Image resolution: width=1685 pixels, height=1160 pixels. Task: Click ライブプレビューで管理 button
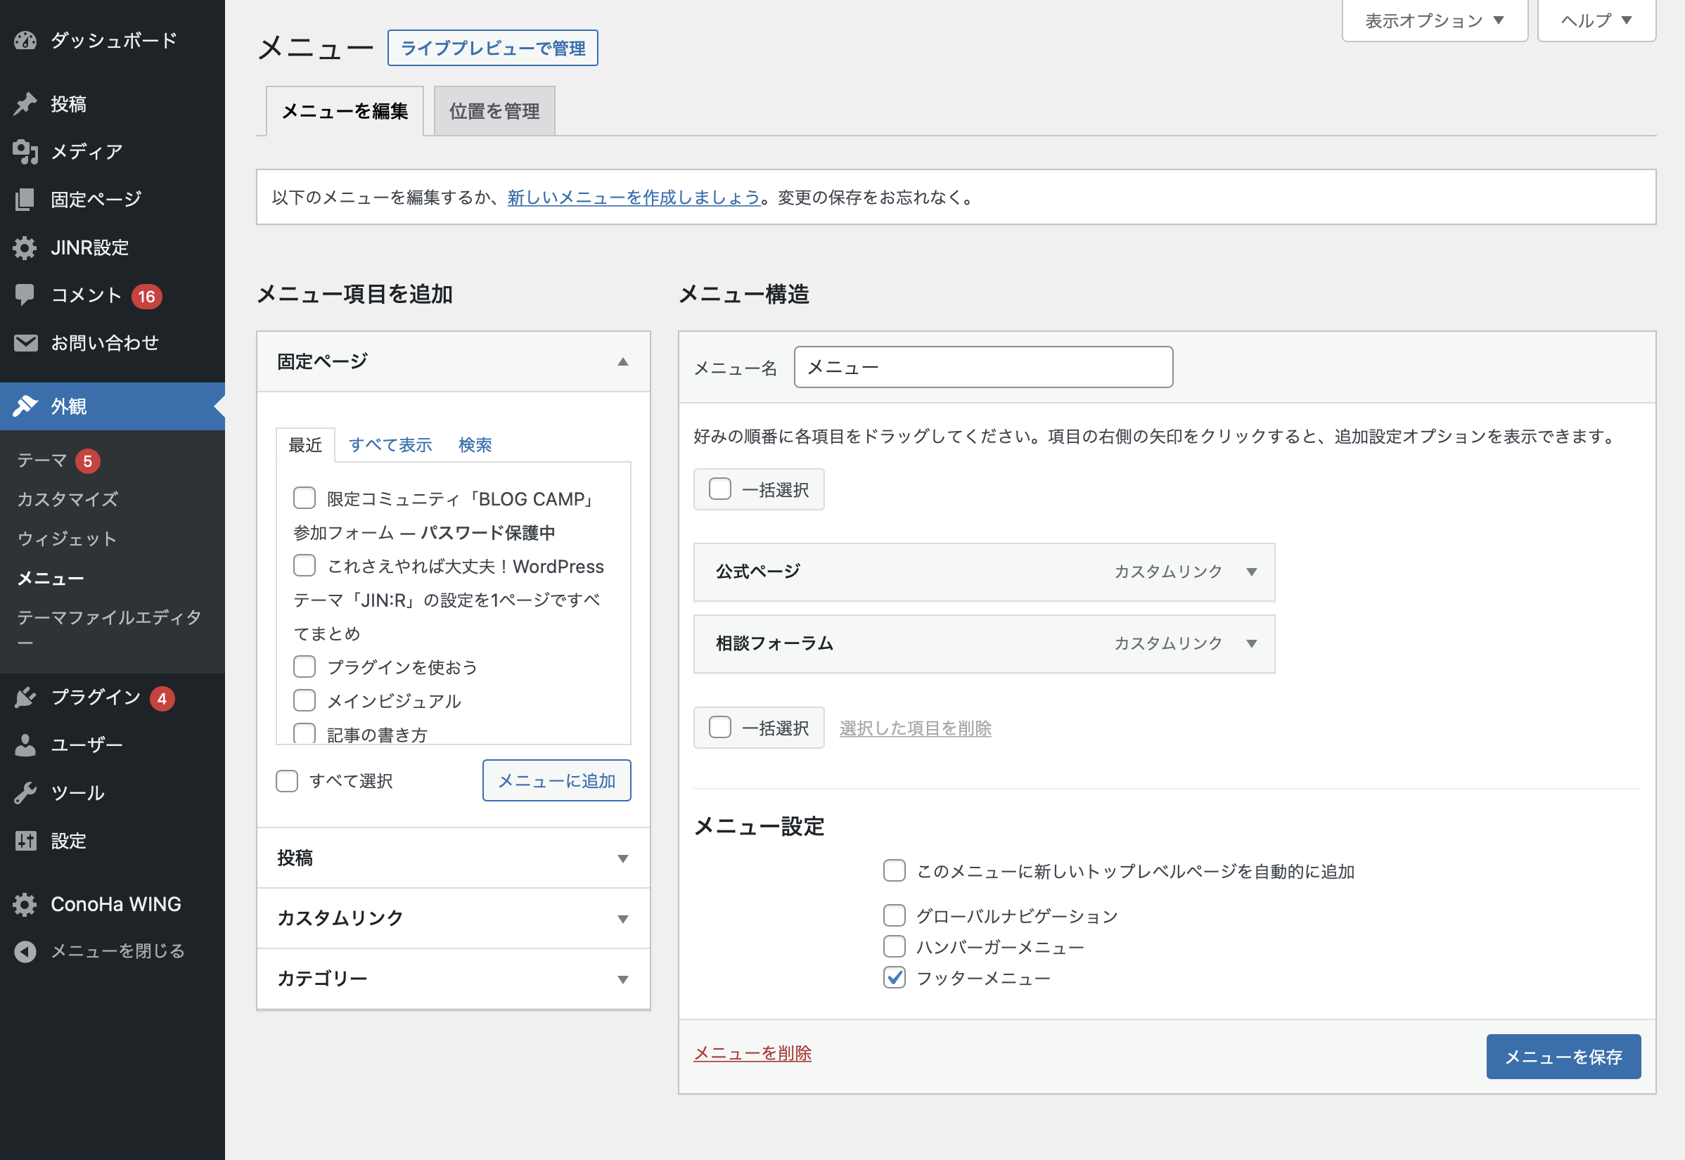coord(493,48)
